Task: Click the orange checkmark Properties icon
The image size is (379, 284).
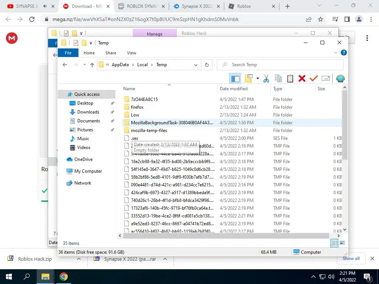Action: (x=314, y=78)
